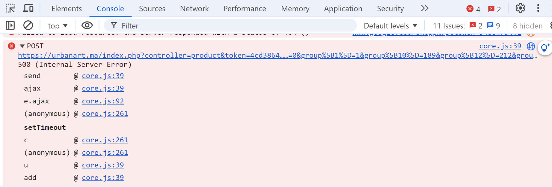This screenshot has width=552, height=187.
Task: Open the AI assistance lightbulb icon
Action: tap(544, 48)
